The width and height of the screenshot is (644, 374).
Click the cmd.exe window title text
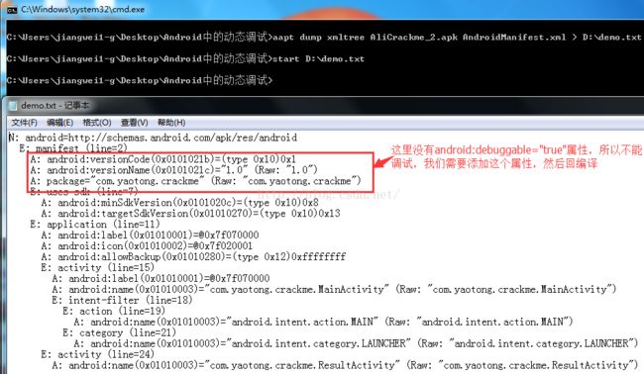(82, 9)
